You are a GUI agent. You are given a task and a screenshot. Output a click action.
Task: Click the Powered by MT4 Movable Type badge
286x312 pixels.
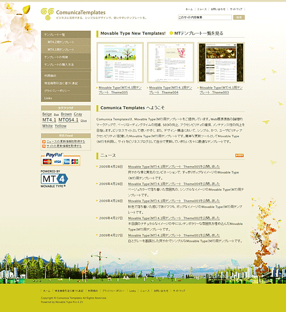(x=54, y=179)
